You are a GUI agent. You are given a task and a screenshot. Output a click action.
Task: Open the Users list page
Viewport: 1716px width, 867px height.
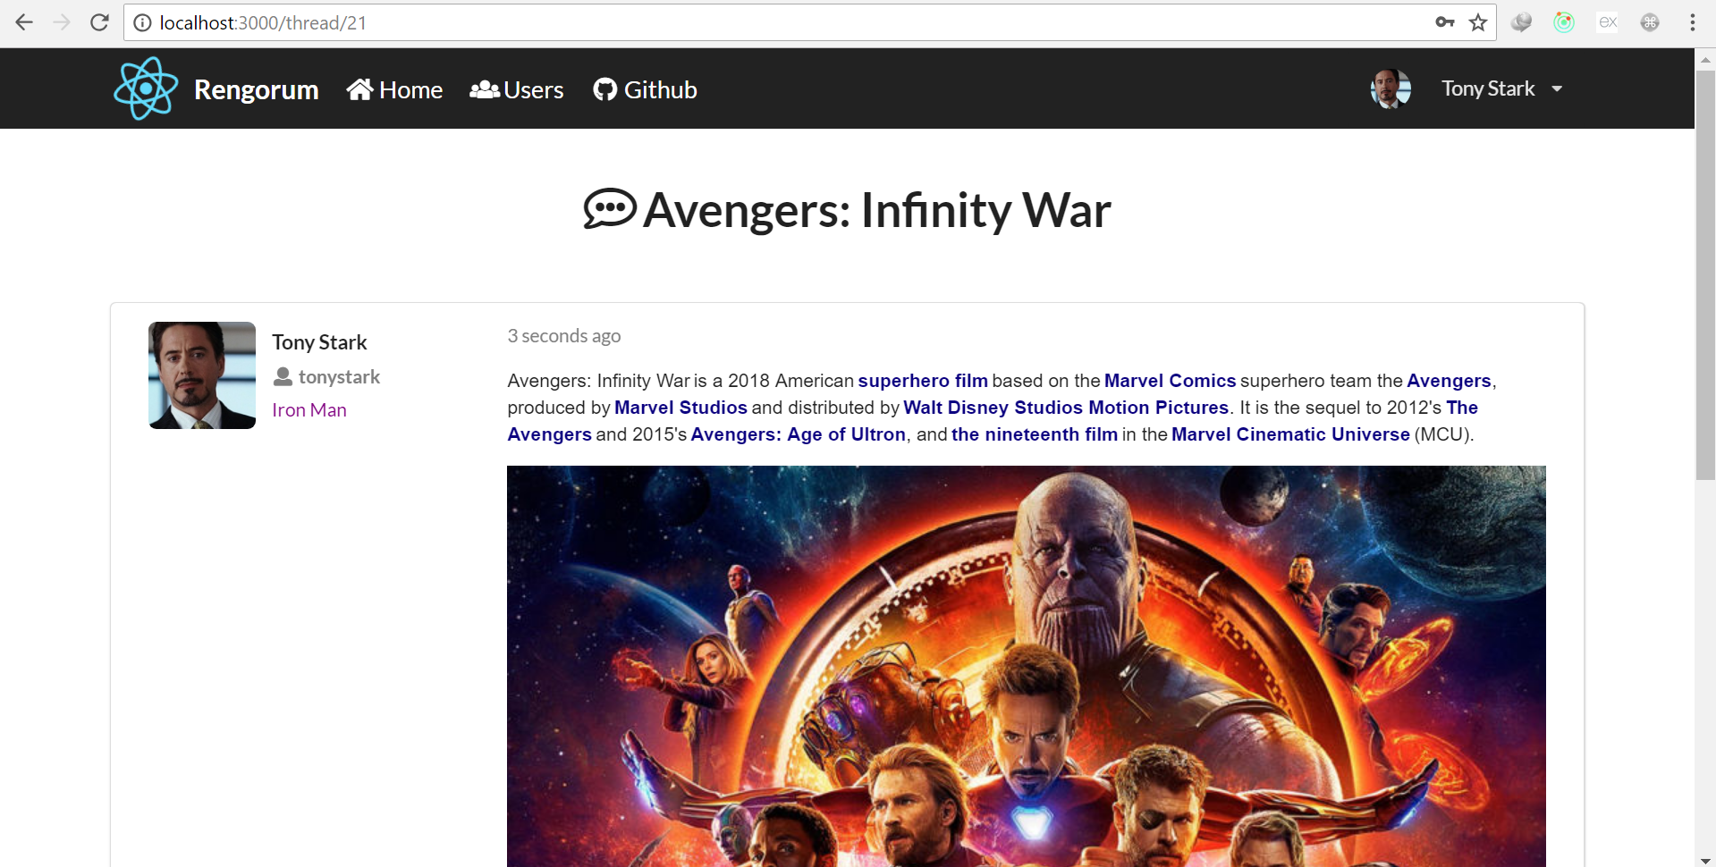coord(517,89)
